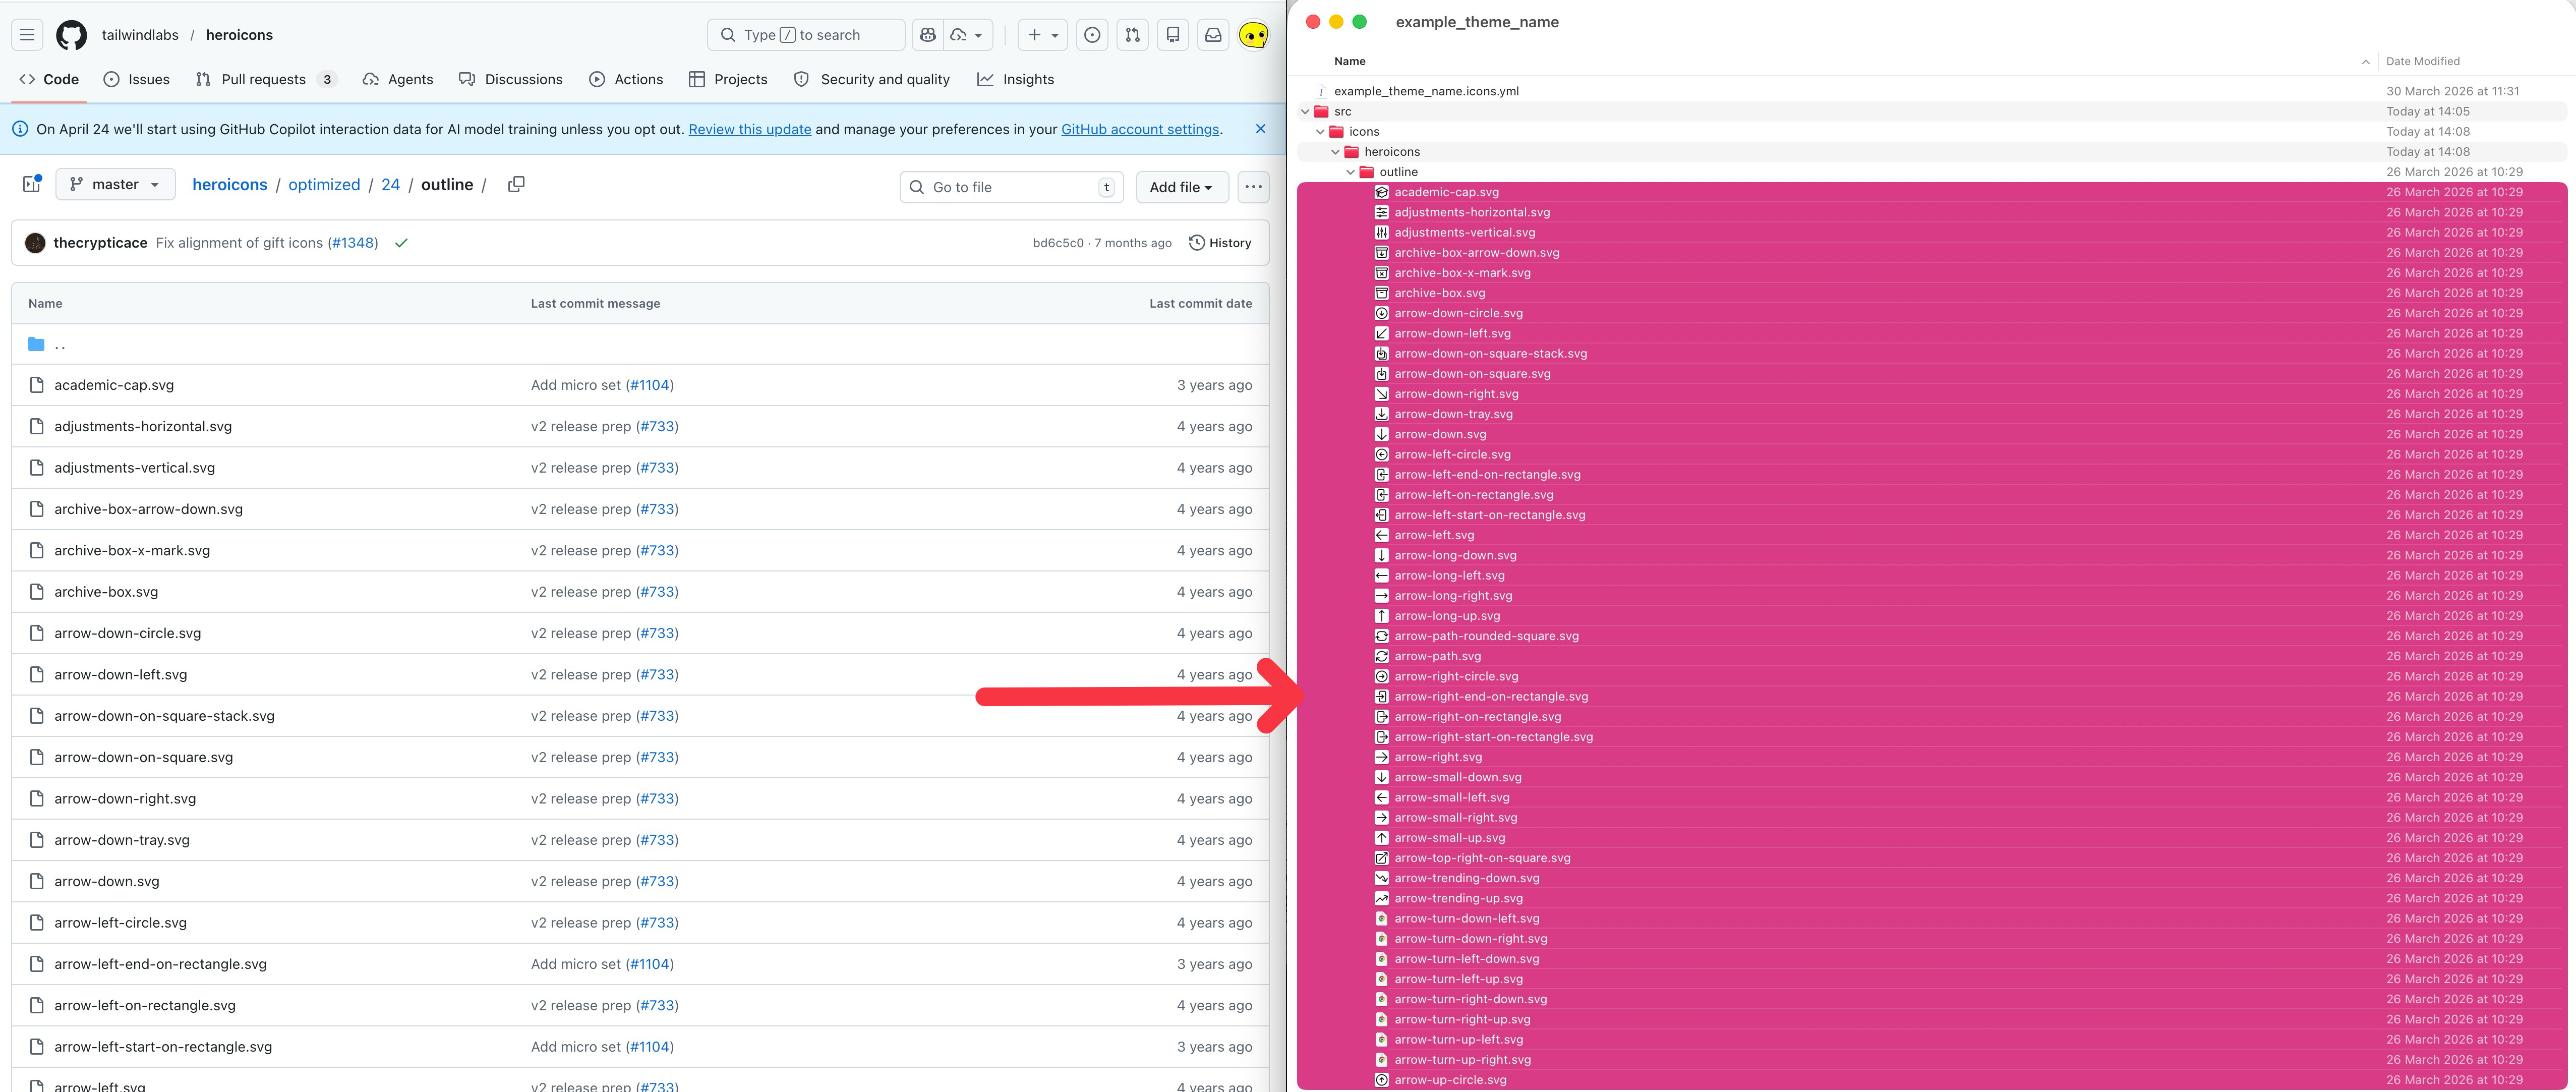The height and width of the screenshot is (1092, 2576).
Task: Open the Copilot chat icon
Action: tap(928, 35)
